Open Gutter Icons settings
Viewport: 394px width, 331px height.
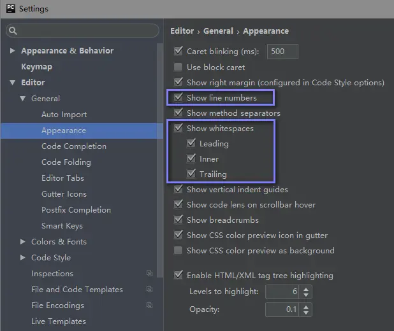(x=64, y=194)
